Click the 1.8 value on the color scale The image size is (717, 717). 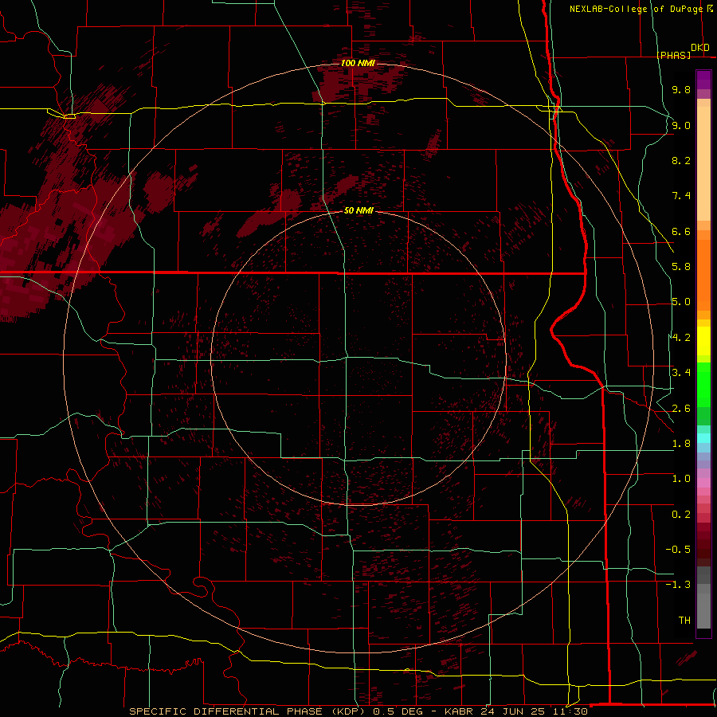tap(681, 444)
